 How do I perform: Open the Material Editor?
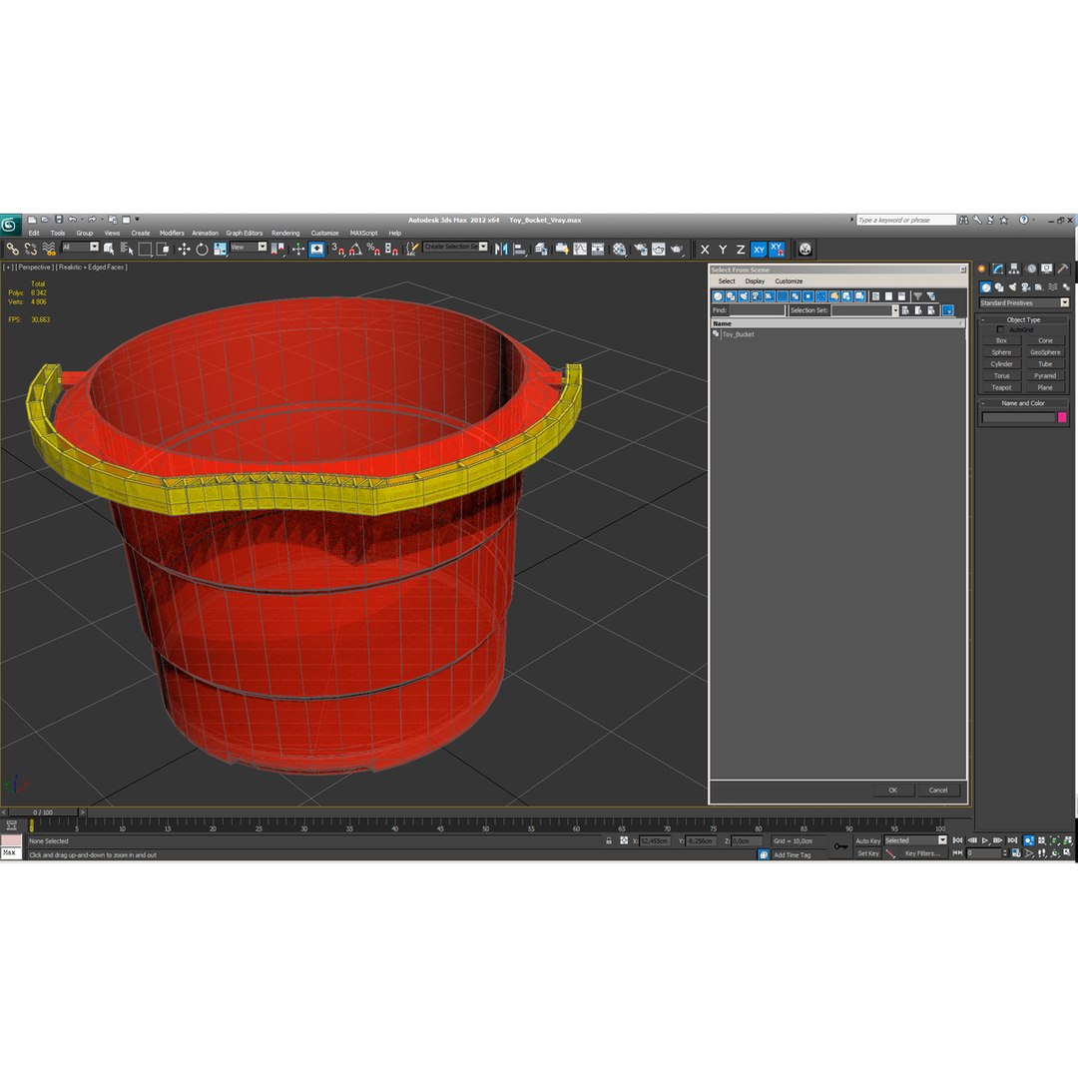[620, 249]
